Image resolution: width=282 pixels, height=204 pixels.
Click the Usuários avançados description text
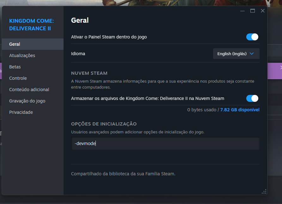click(x=138, y=132)
